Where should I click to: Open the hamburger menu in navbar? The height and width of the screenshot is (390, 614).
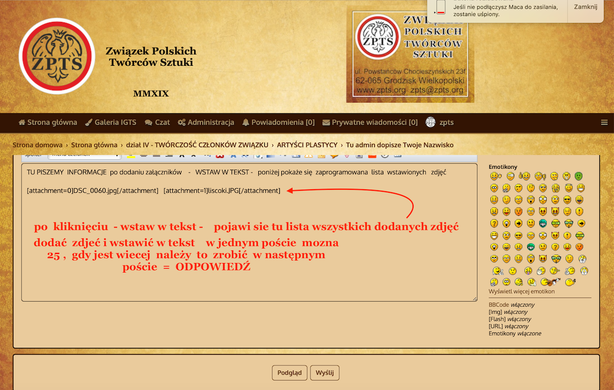(x=604, y=122)
